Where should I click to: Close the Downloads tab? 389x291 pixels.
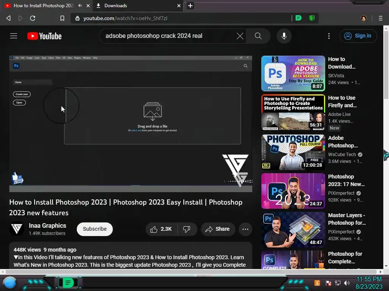[x=179, y=5]
